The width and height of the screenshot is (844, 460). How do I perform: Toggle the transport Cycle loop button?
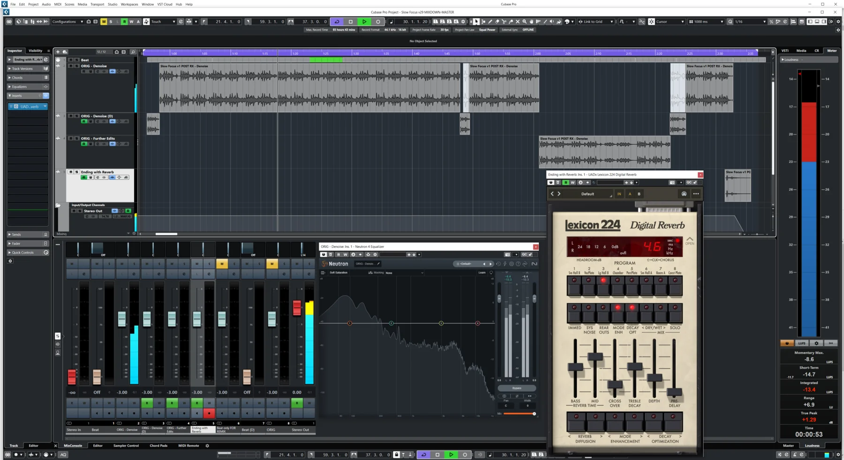337,22
